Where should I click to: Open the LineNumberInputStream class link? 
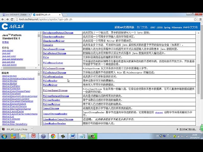[x=58, y=119]
